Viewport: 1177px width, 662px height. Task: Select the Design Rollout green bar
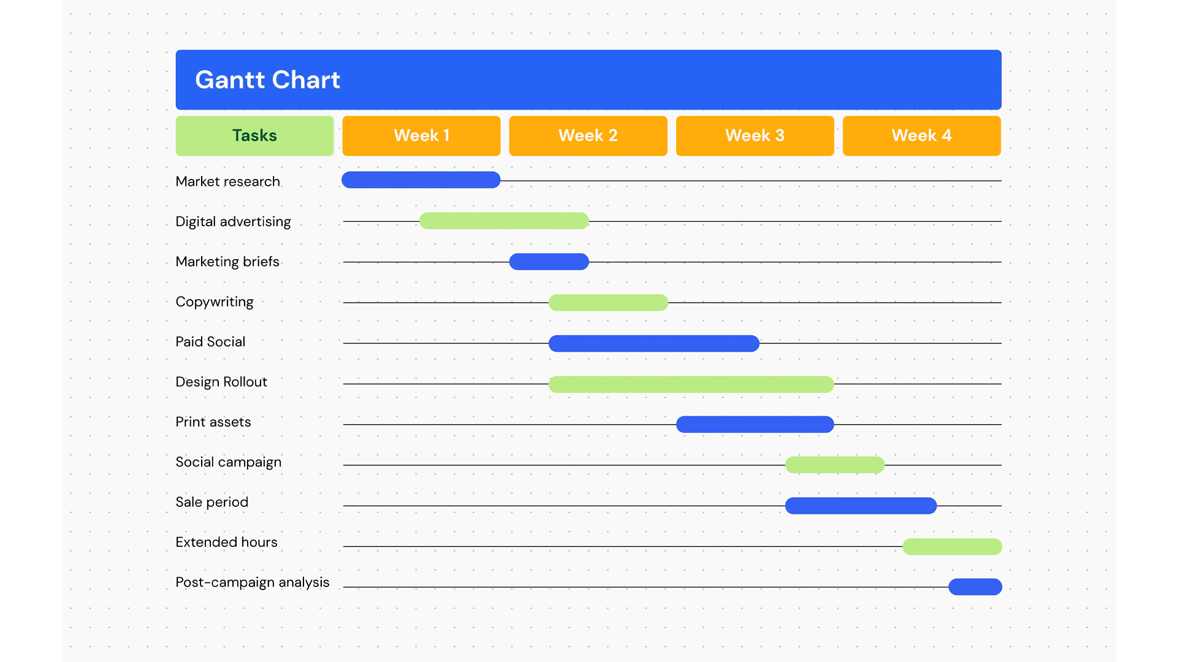691,384
